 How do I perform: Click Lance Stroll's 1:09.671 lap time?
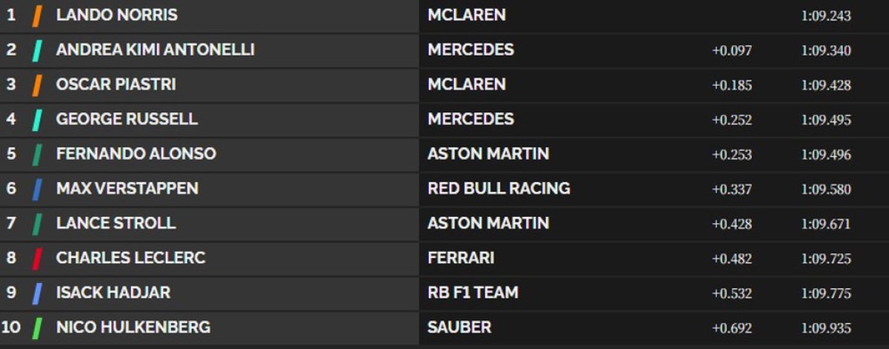coord(826,225)
